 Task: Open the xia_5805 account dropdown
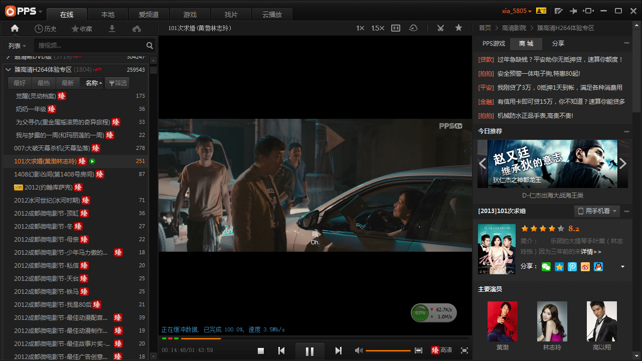coord(517,11)
